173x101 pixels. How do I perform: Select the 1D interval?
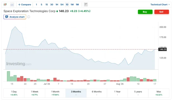67,4
